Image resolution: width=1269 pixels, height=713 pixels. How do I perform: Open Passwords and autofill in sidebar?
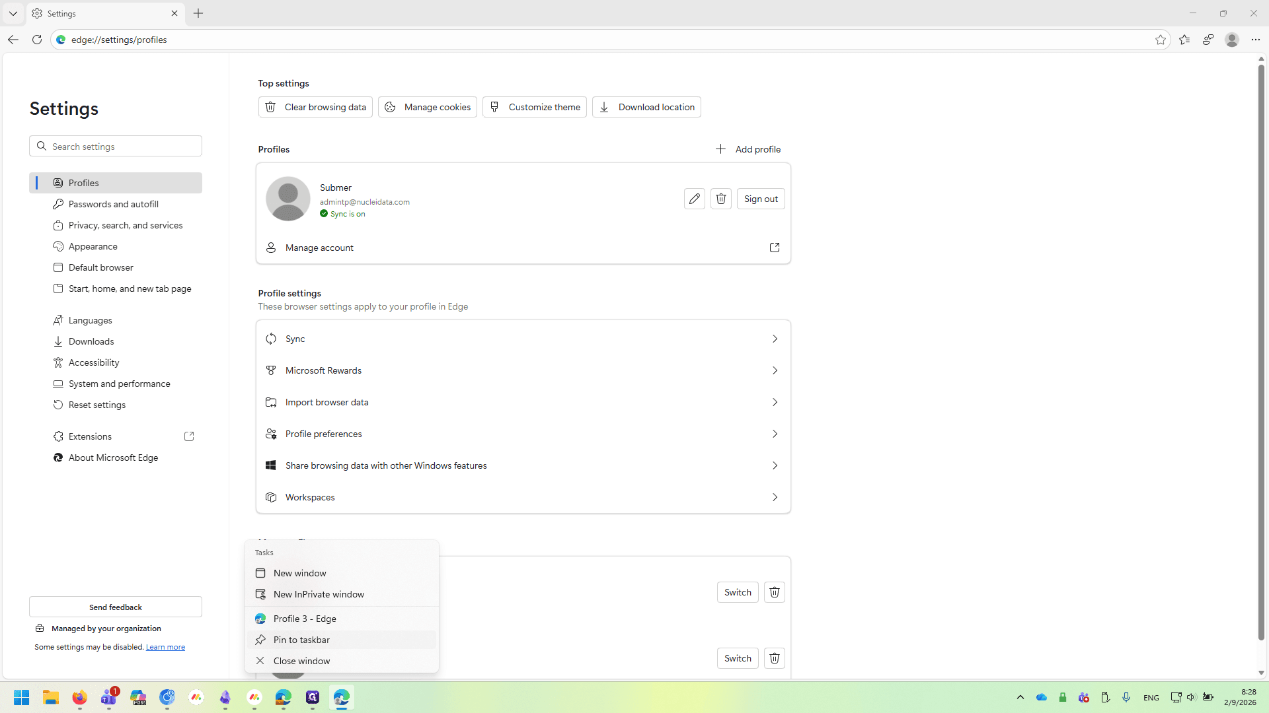click(116, 204)
